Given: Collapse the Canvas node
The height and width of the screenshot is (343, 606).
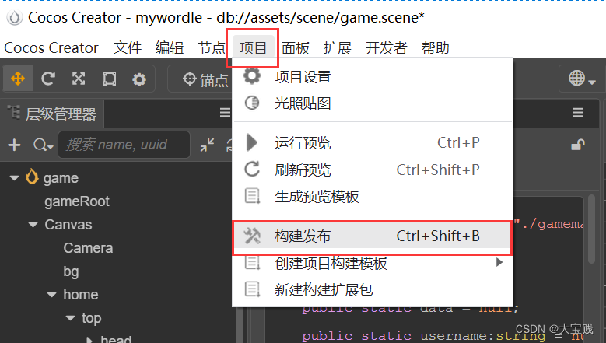Looking at the screenshot, I should click(x=33, y=225).
